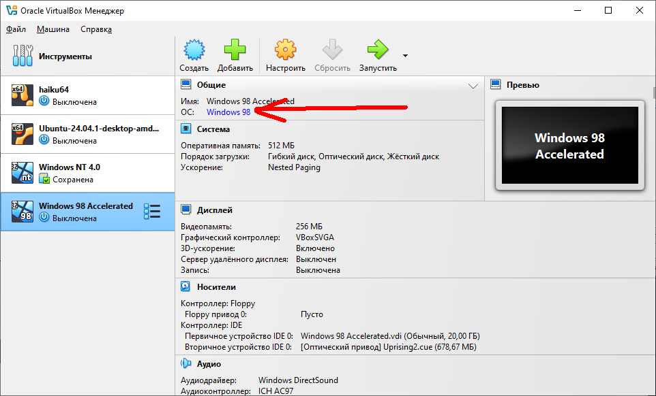
Task: Click the Создать (New) gear icon
Action: 194,50
